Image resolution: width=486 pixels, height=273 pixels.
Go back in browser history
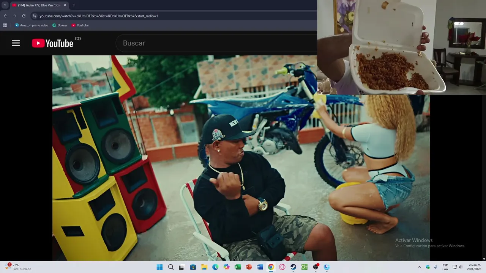[x=5, y=16]
